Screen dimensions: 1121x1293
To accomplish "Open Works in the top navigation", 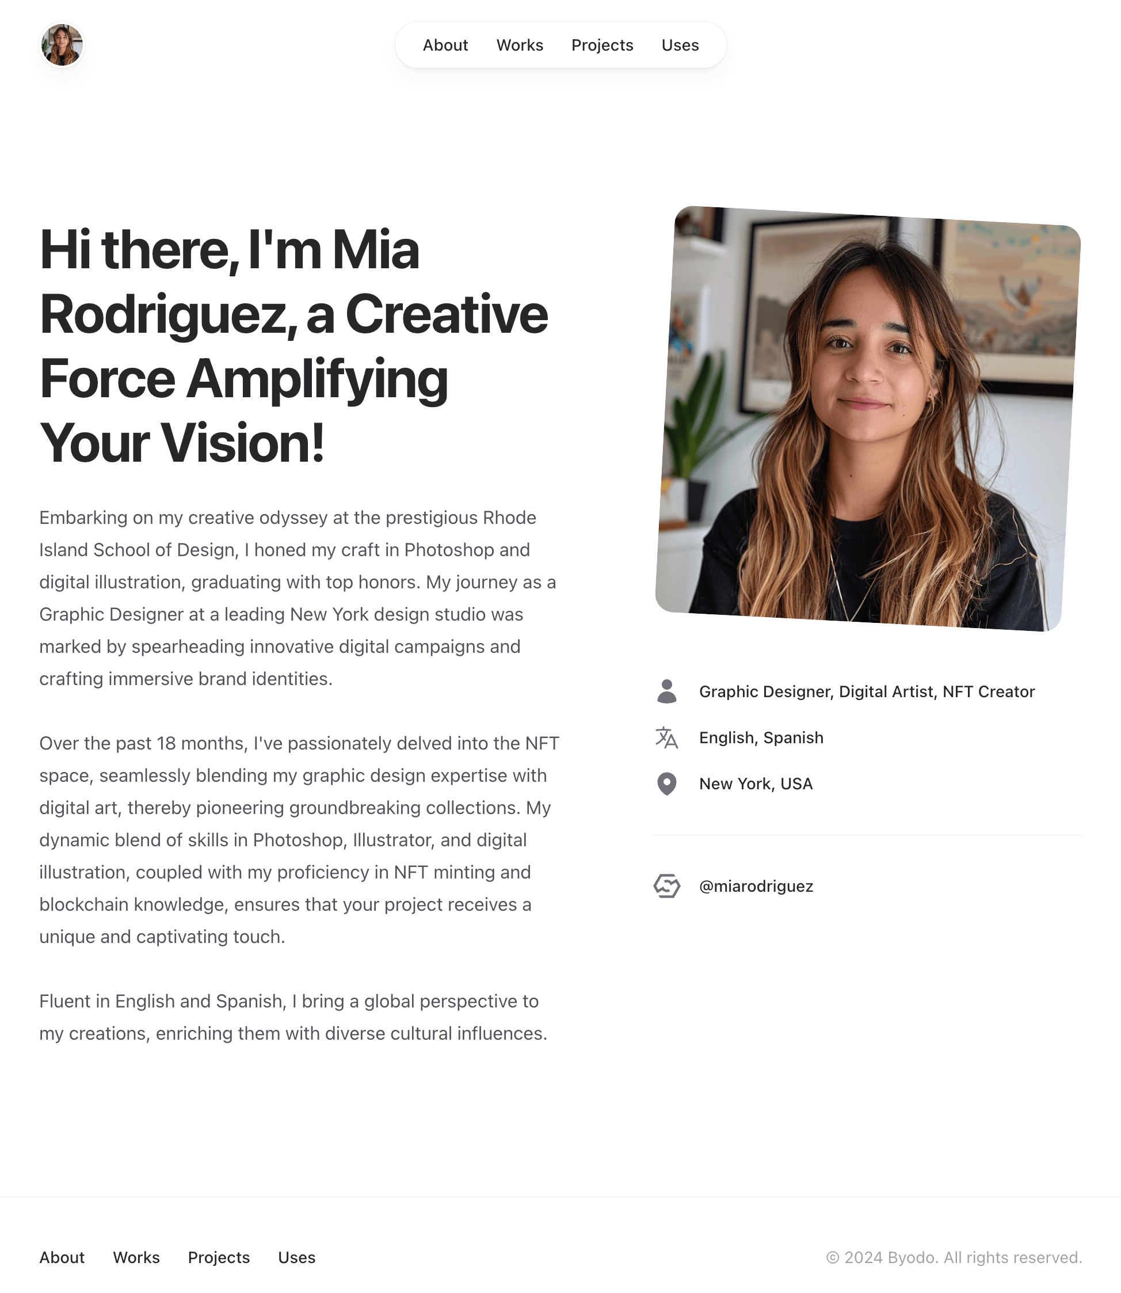I will pyautogui.click(x=520, y=45).
